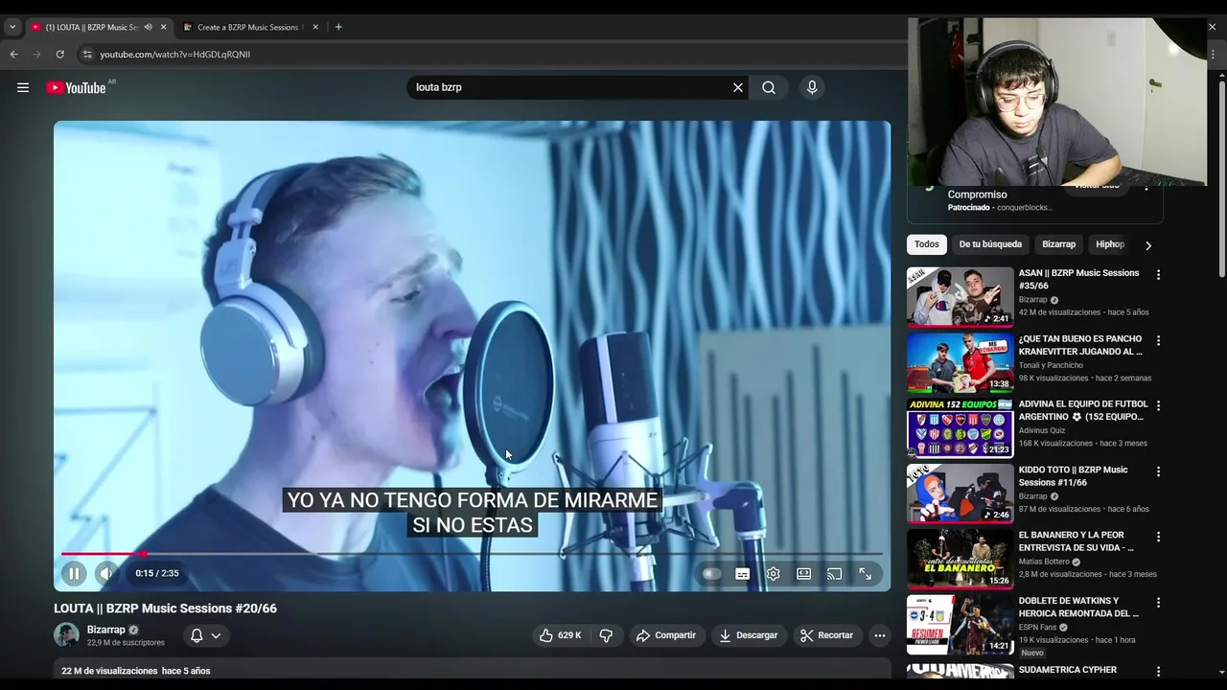Image resolution: width=1227 pixels, height=690 pixels.
Task: Focus the louta bzrp search box
Action: pyautogui.click(x=570, y=87)
